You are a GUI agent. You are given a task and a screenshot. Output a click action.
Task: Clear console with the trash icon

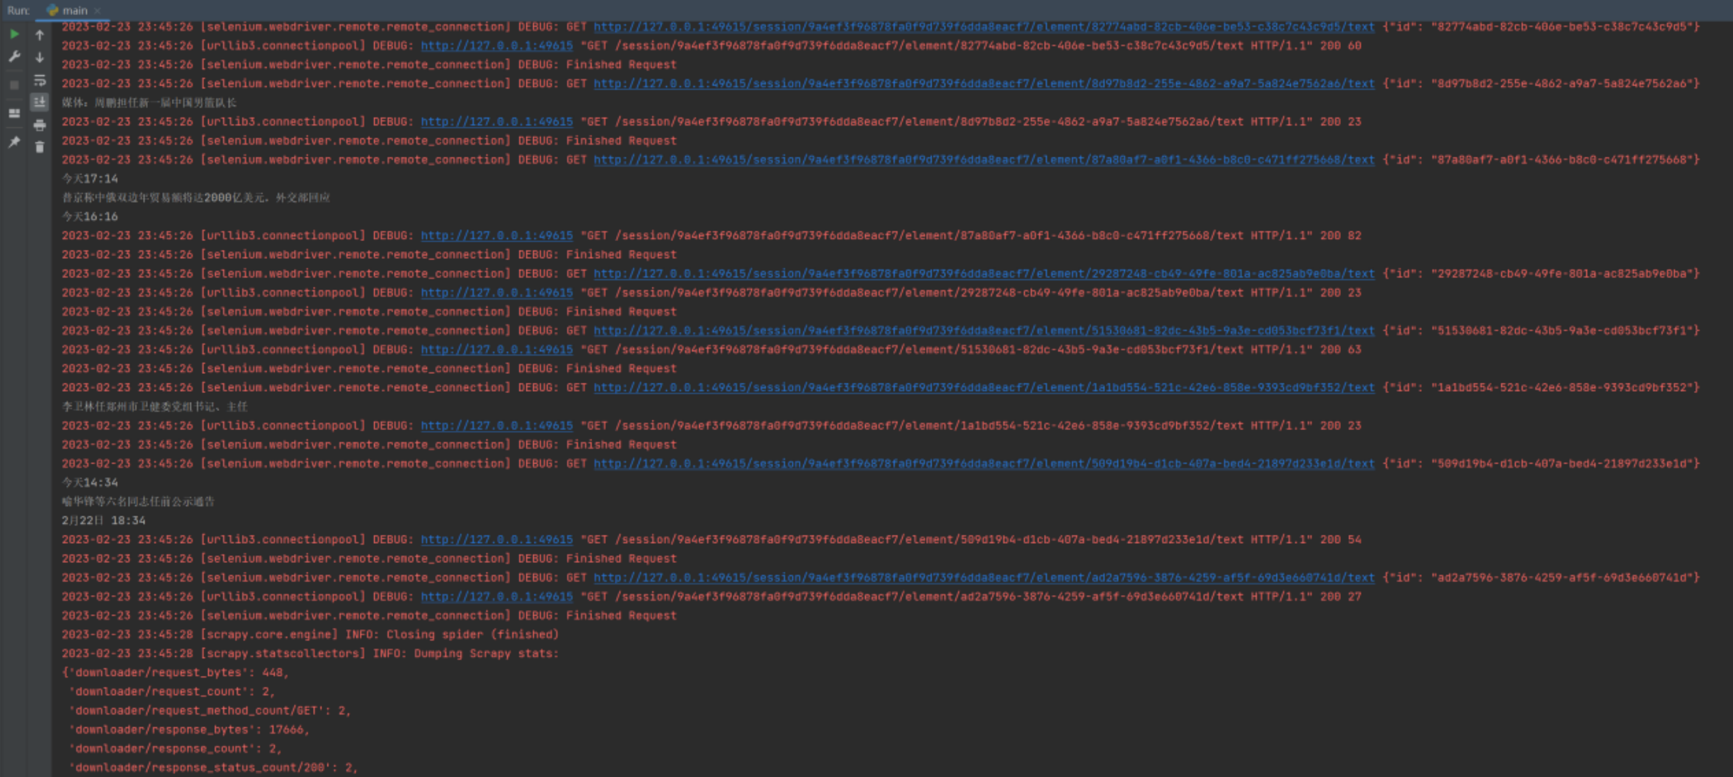pos(40,147)
